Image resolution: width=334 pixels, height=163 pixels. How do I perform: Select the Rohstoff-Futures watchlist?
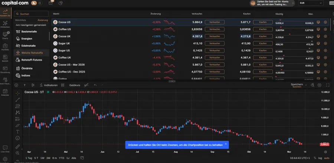[x=32, y=60]
